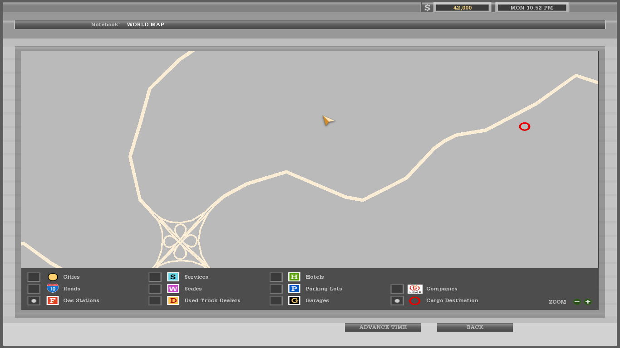This screenshot has height=348, width=620.
Task: Click the Parking Lots P icon
Action: point(294,289)
